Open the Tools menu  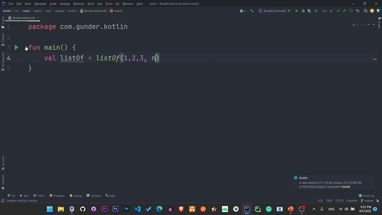[109, 4]
